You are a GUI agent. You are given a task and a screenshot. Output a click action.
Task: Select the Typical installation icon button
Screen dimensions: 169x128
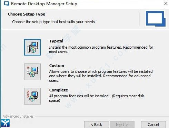pyautogui.click(x=32, y=47)
